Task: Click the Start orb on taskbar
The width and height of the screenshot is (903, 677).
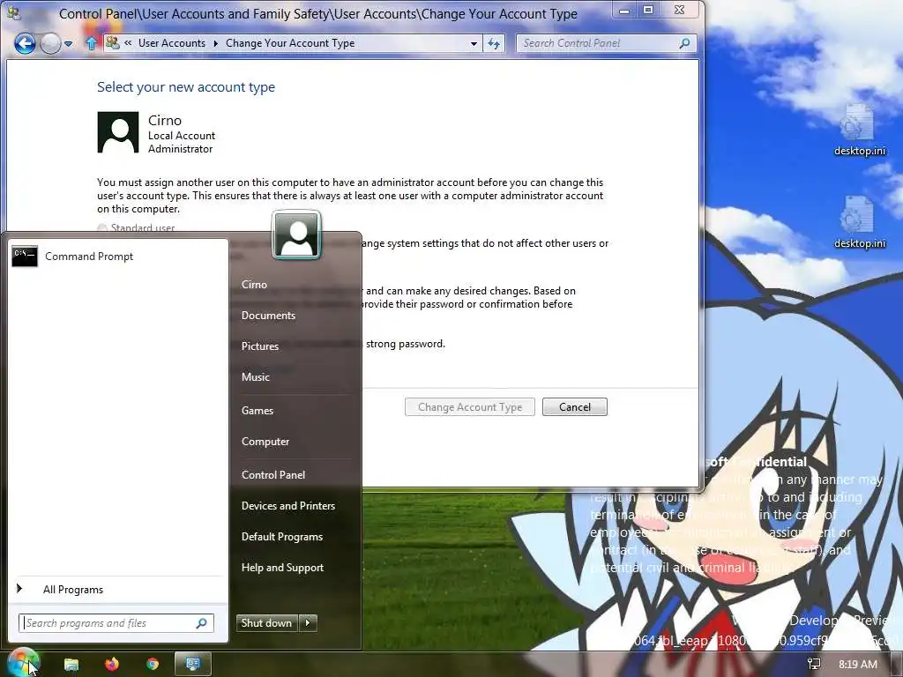Action: coord(23,663)
